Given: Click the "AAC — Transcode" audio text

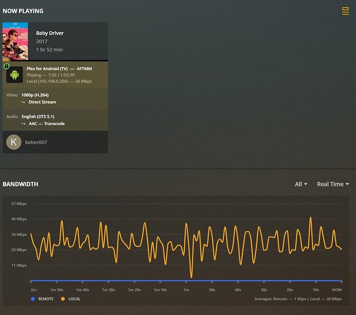Looking at the screenshot, I should 46,124.
